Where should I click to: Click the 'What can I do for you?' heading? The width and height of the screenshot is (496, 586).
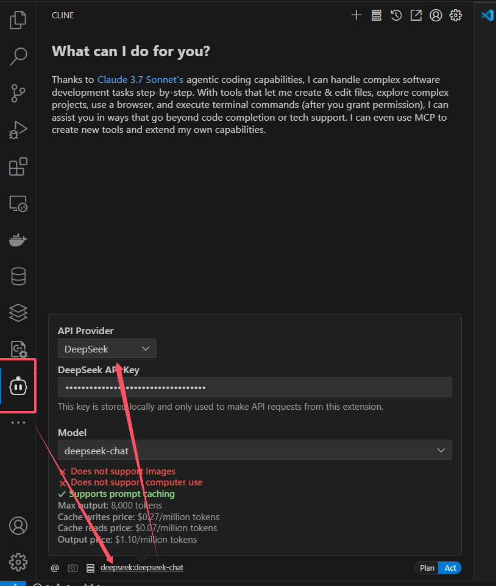tap(131, 51)
